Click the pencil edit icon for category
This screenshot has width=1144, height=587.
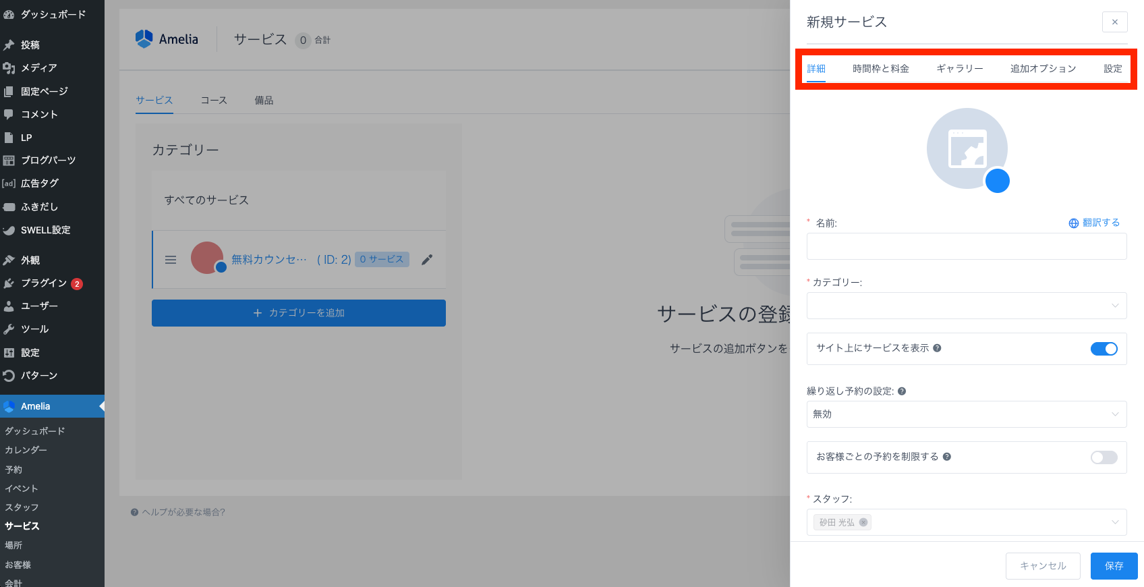tap(427, 260)
